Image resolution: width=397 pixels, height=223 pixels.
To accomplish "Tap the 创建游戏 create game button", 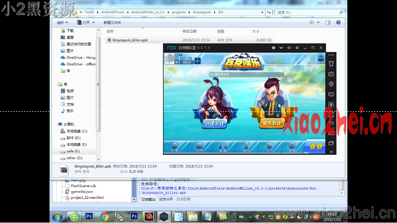I will [x=214, y=123].
